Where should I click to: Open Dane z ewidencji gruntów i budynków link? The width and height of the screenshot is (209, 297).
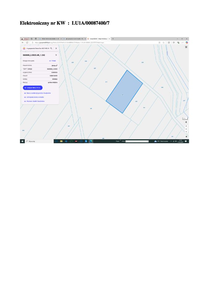[37, 93]
